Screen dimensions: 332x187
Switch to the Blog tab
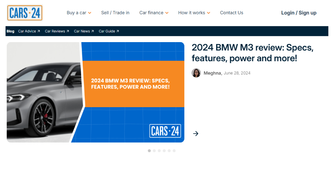pos(10,31)
